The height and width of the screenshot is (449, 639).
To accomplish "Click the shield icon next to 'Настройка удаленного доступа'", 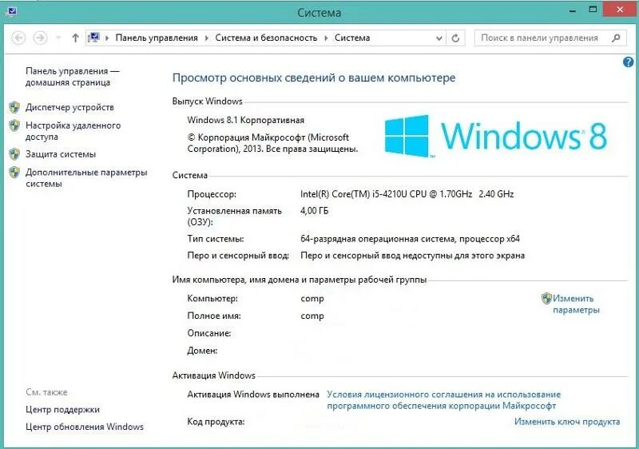I will [14, 125].
